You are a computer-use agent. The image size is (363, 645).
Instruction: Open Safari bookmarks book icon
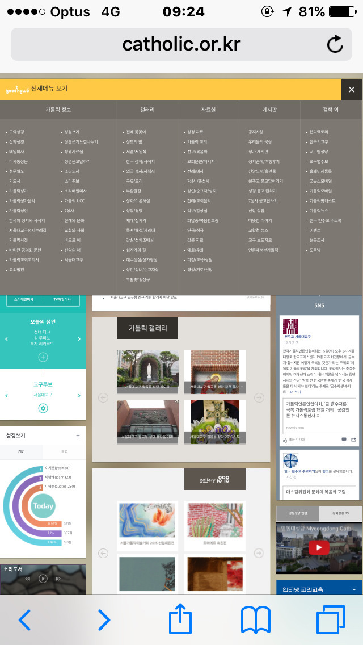[x=255, y=619]
